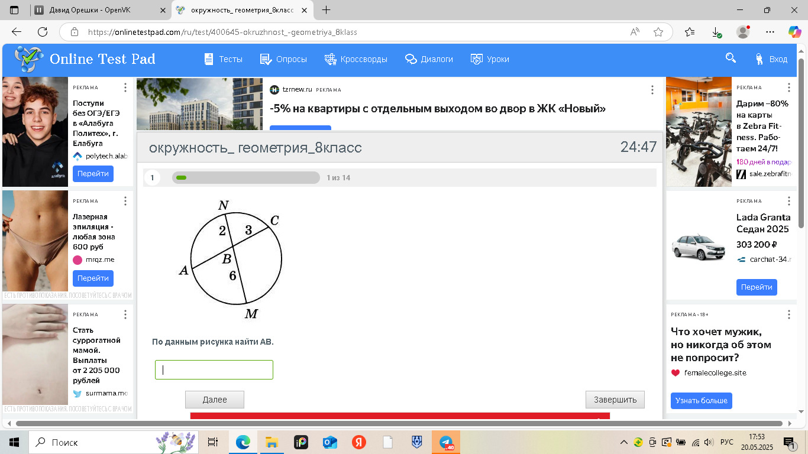The height and width of the screenshot is (454, 808).
Task: Click the taskbar Поиск search box
Action: pos(112,442)
